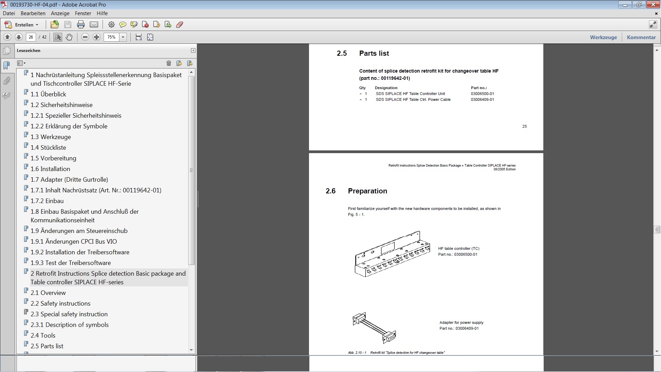
Task: Open bookmark 1.9.1 Änderungen CPCI Bus VIO
Action: (74, 242)
